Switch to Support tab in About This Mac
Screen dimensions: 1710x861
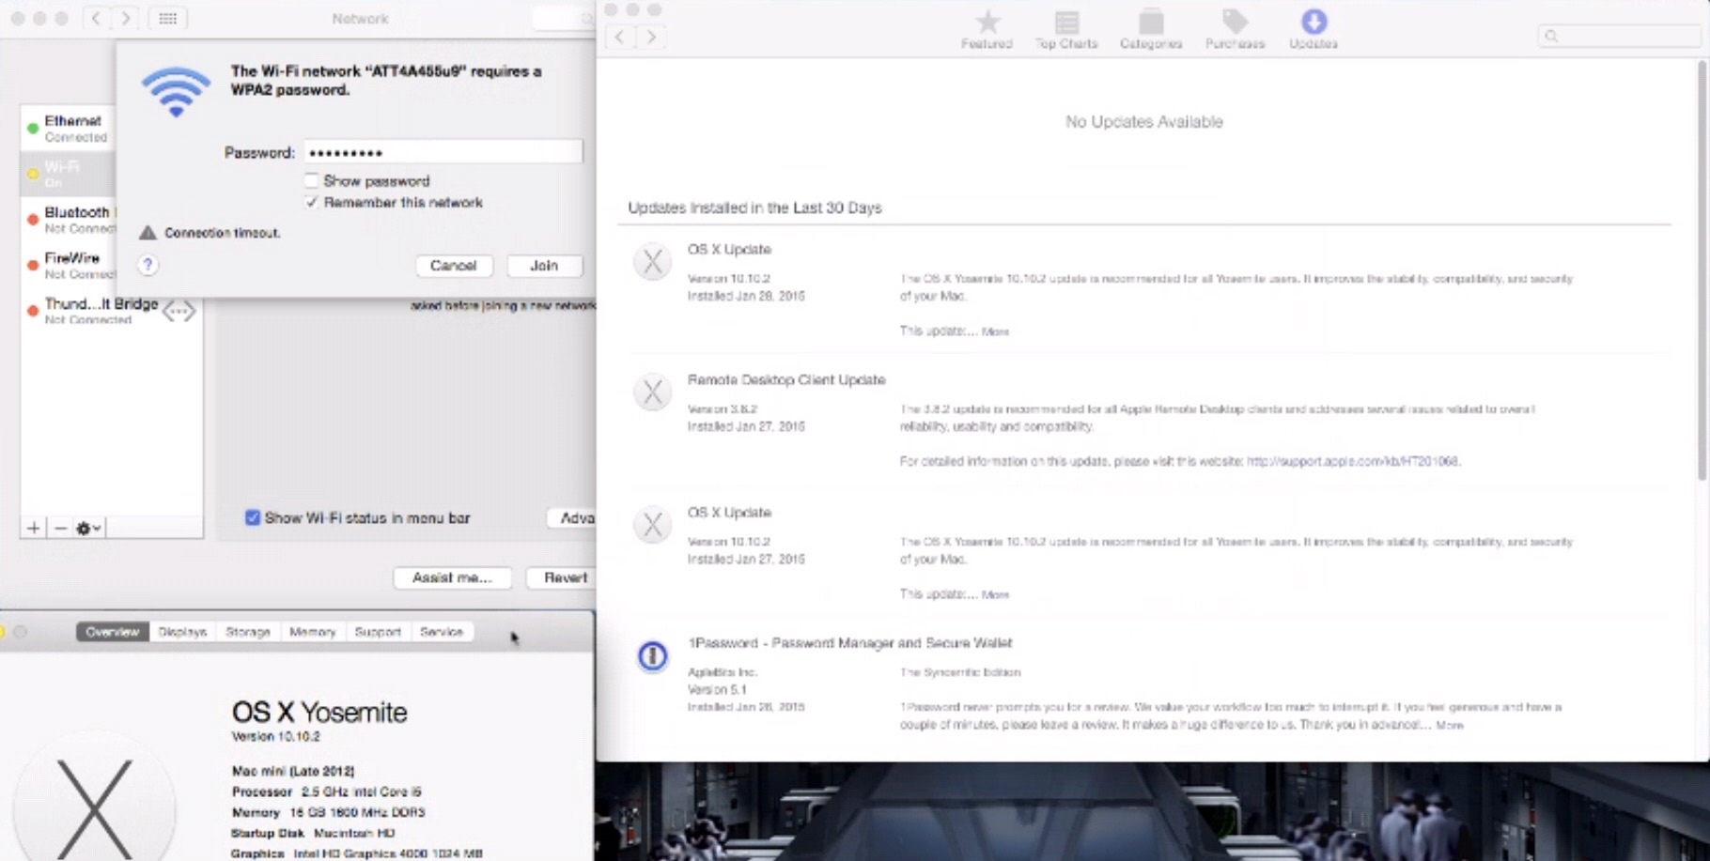click(x=378, y=632)
